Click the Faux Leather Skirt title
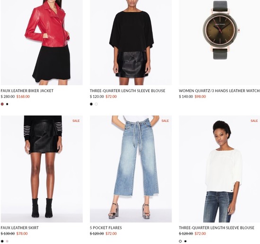The image size is (260, 244). tap(19, 228)
